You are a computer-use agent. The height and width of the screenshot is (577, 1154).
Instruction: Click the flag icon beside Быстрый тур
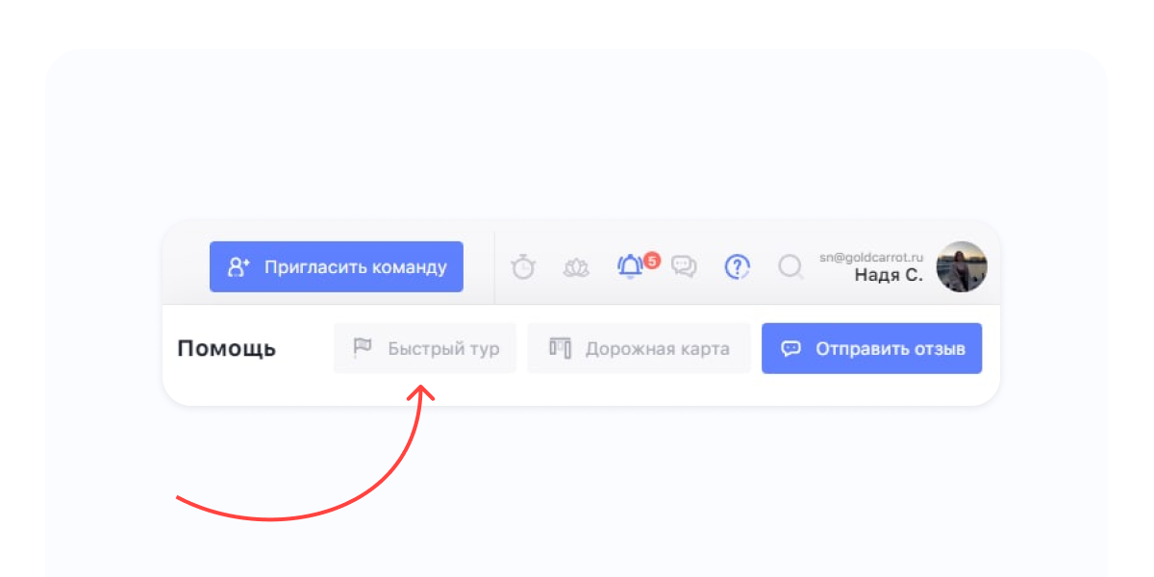point(363,348)
